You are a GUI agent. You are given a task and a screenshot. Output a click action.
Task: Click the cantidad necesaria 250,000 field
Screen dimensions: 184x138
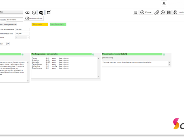pyautogui.click(x=22, y=33)
